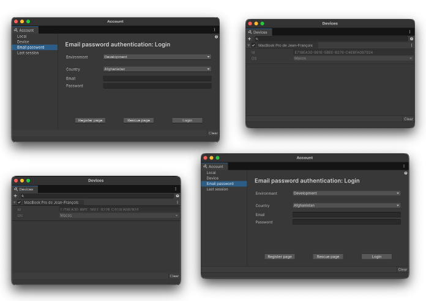Focus Password field in upper-left Account window
The height and width of the screenshot is (301, 426).
(157, 86)
